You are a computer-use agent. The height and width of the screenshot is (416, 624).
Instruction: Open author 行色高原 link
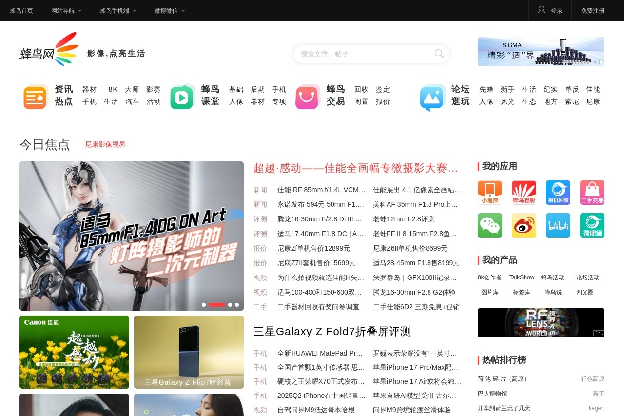click(x=593, y=379)
